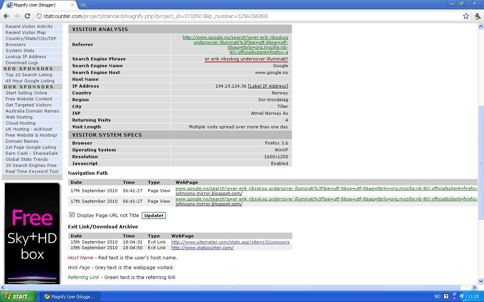The width and height of the screenshot is (484, 302).
Task: Open 1st Page Google Listing link
Action: 31,147
